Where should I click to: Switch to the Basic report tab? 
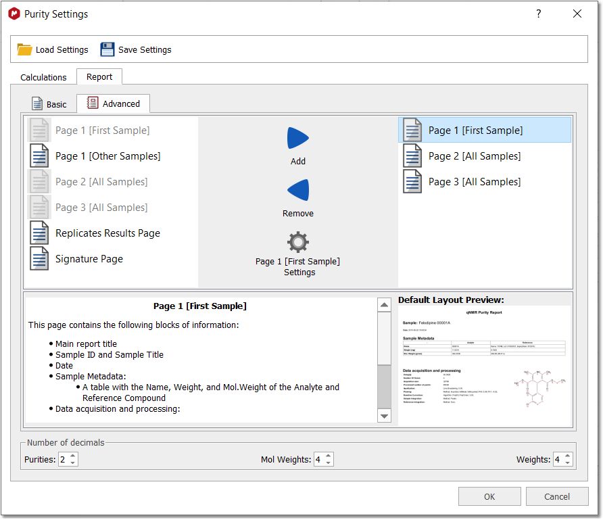point(49,104)
